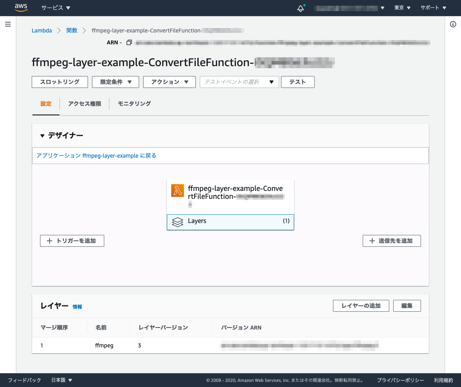
Task: Open the アクション dropdown
Action: pyautogui.click(x=169, y=82)
